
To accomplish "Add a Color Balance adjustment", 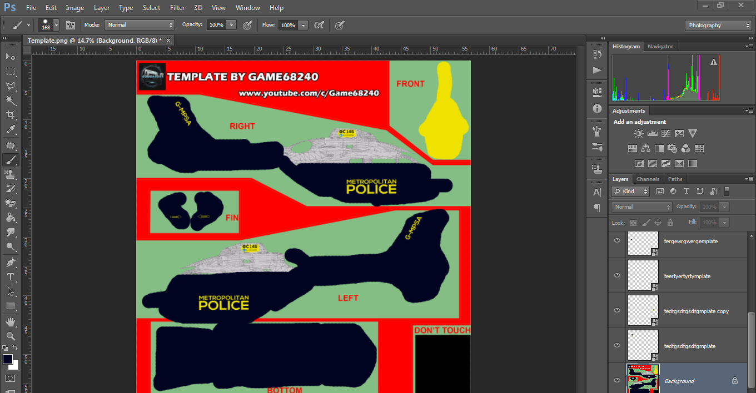I will 645,149.
